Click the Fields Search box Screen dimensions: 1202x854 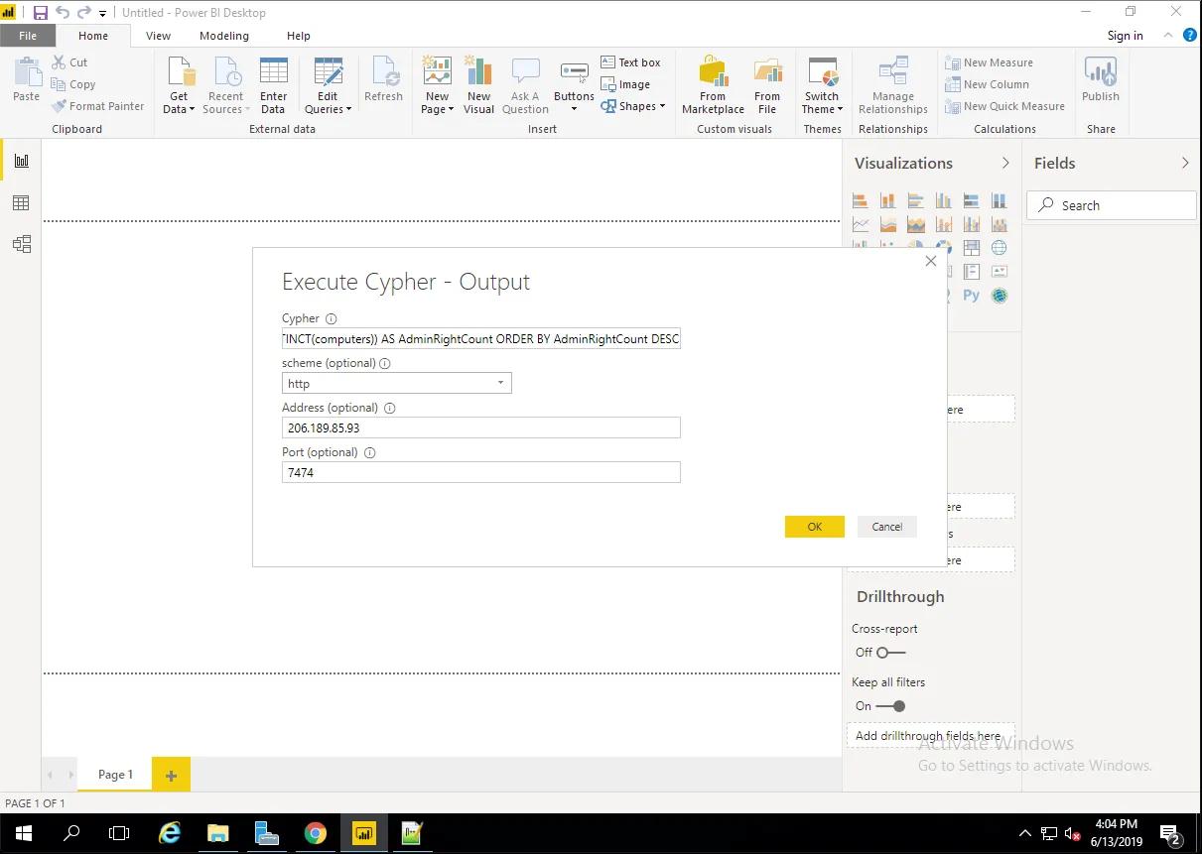tap(1113, 205)
